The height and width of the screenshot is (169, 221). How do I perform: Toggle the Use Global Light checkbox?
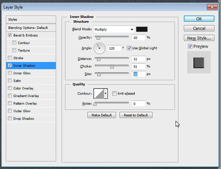pos(129,47)
